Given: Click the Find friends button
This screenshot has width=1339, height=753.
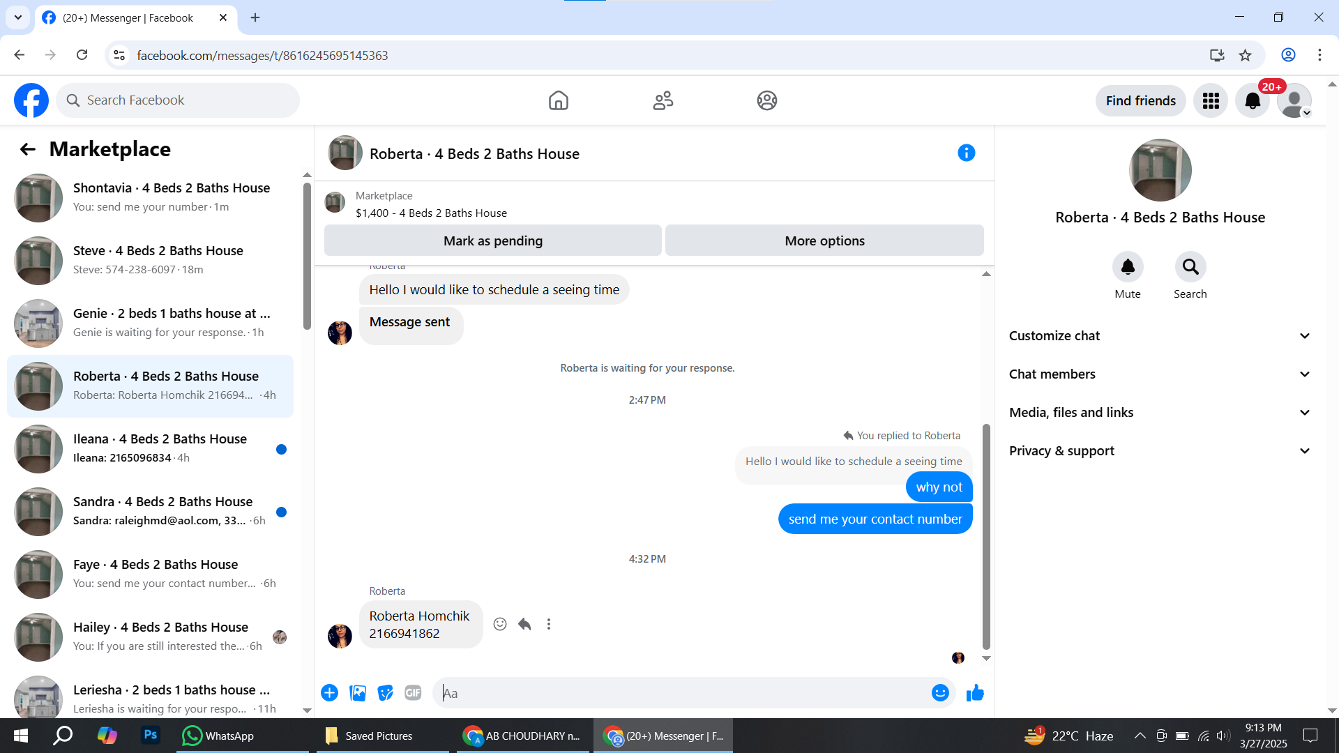Looking at the screenshot, I should (1141, 101).
